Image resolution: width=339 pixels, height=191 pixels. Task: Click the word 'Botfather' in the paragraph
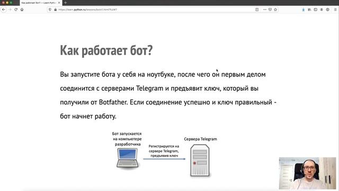point(113,102)
